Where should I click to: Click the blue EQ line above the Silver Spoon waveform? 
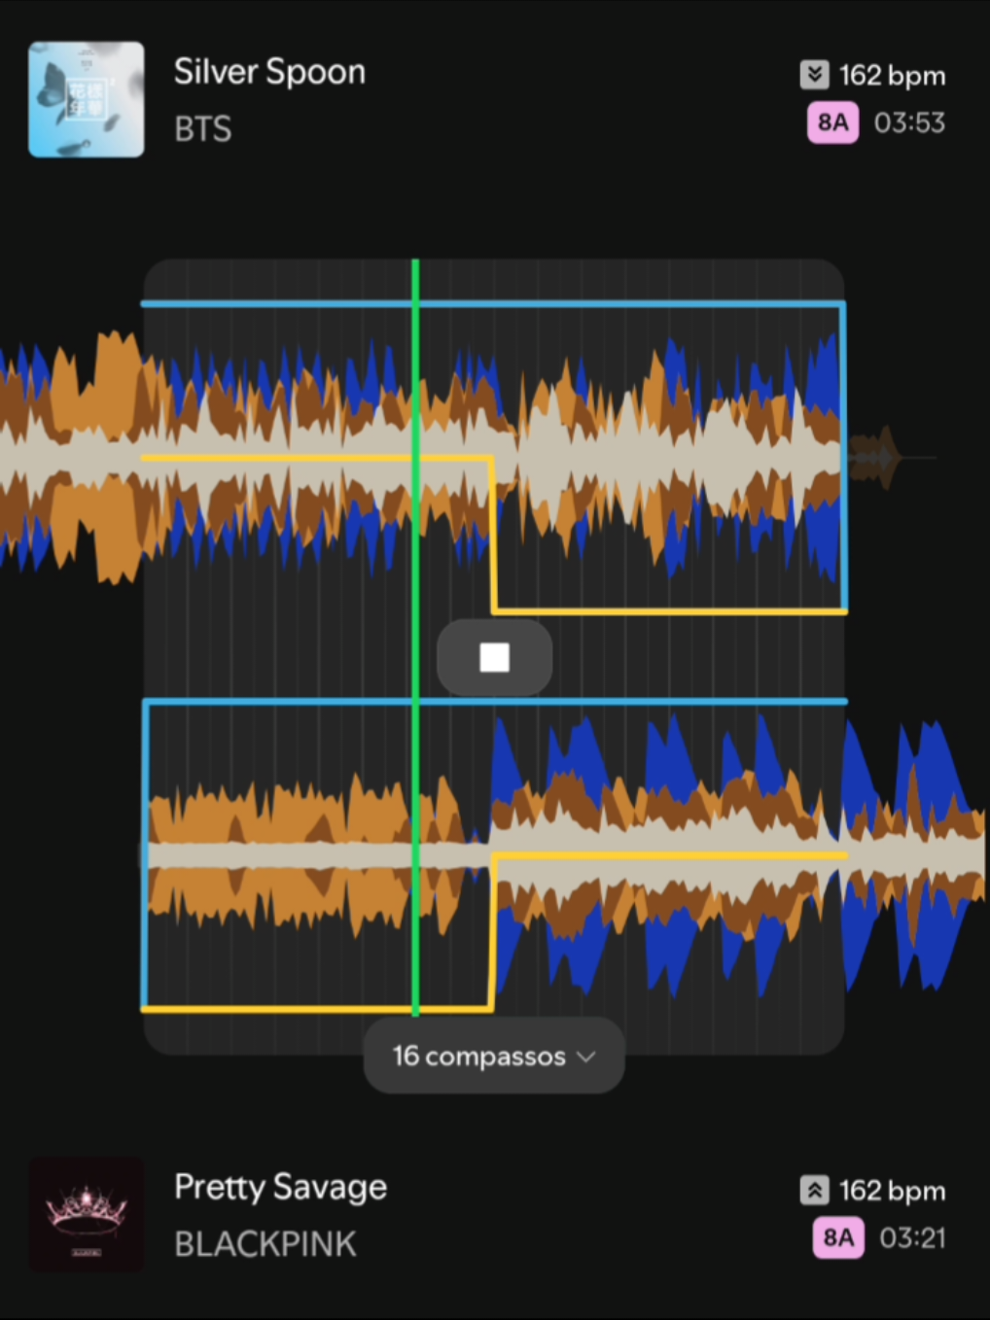point(492,304)
